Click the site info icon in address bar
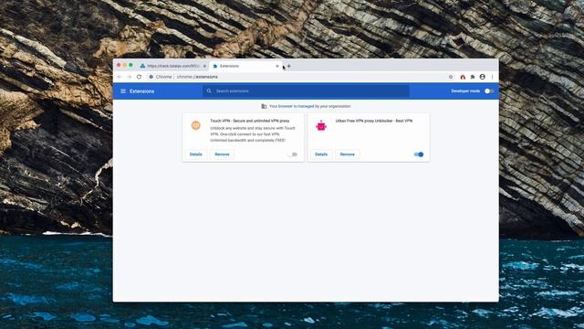Image resolution: width=584 pixels, height=329 pixels. [151, 77]
